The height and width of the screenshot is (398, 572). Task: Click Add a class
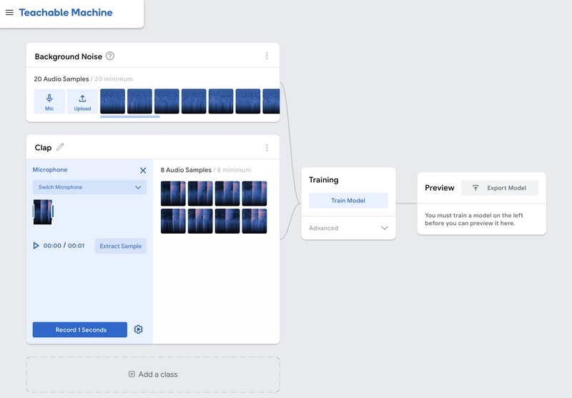pyautogui.click(x=153, y=374)
